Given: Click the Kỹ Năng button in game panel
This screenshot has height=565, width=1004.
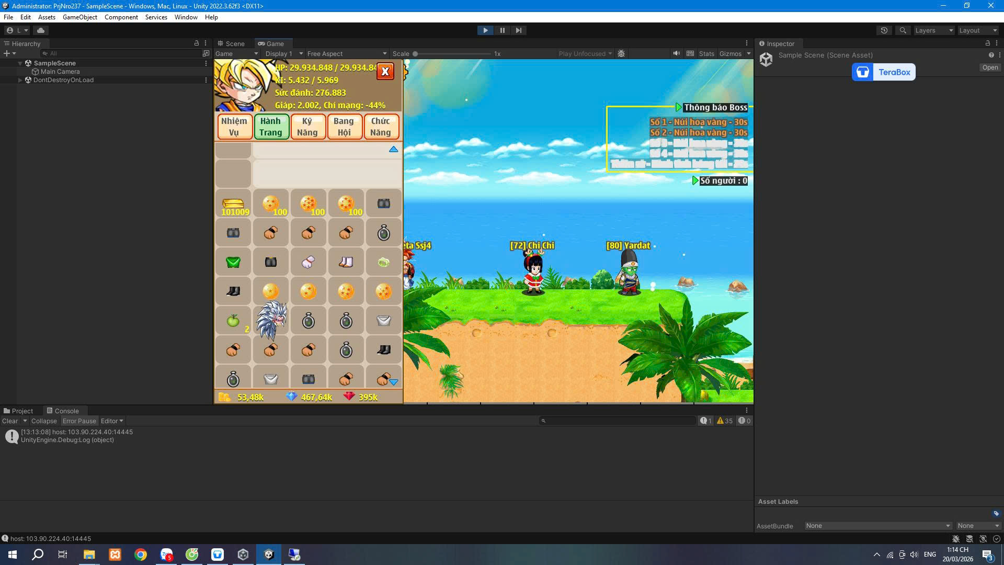Looking at the screenshot, I should click(307, 127).
